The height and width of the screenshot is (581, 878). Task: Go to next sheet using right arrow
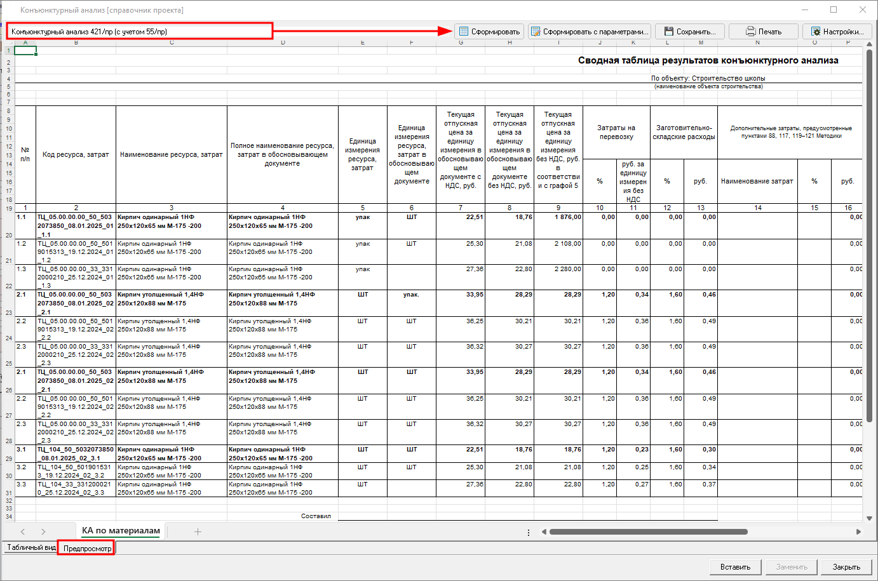43,531
